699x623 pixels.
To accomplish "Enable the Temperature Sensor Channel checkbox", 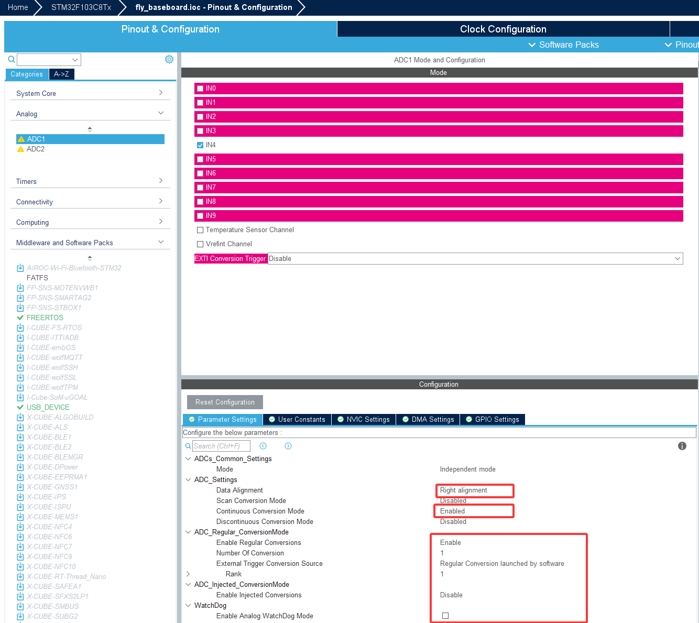I will (200, 230).
